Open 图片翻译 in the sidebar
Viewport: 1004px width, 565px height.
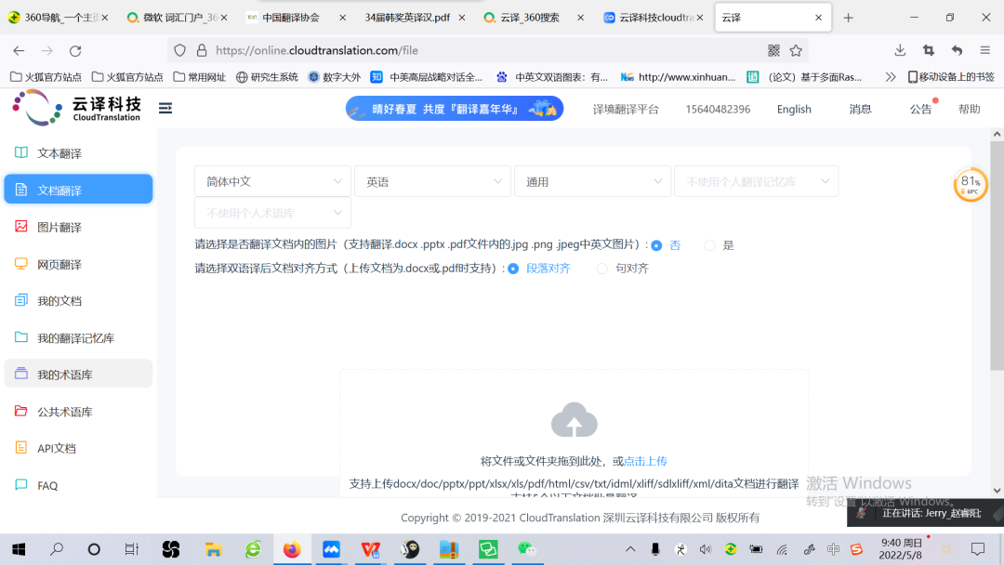(78, 227)
